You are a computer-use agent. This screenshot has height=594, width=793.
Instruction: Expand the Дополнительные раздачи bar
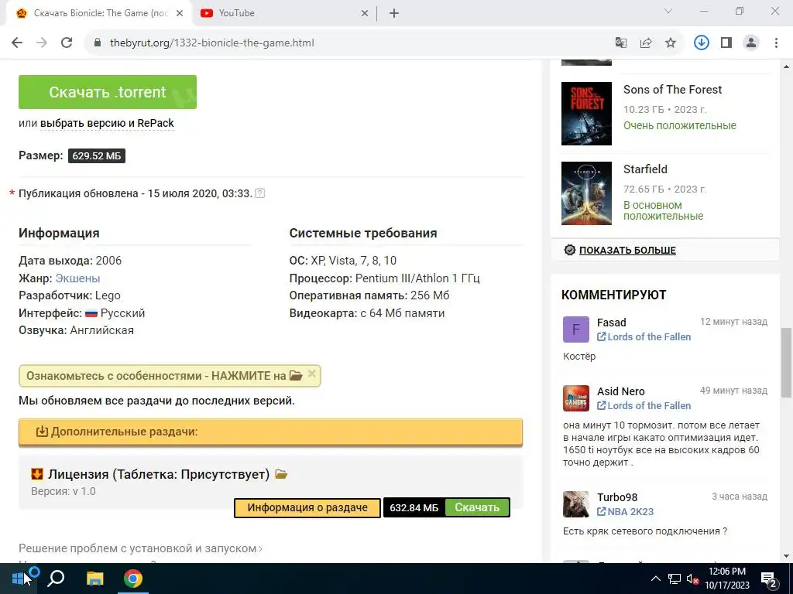pos(270,432)
